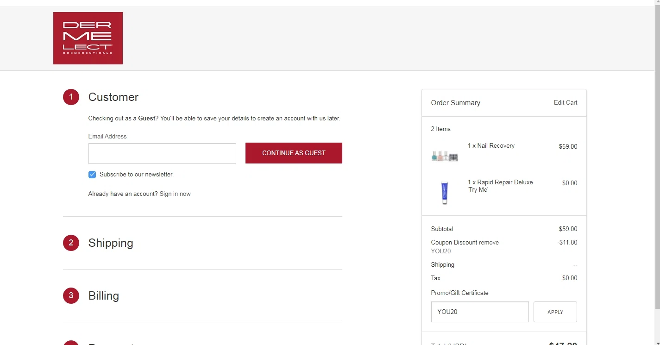Click the Tax $0.00 value
The height and width of the screenshot is (345, 660).
tap(570, 278)
